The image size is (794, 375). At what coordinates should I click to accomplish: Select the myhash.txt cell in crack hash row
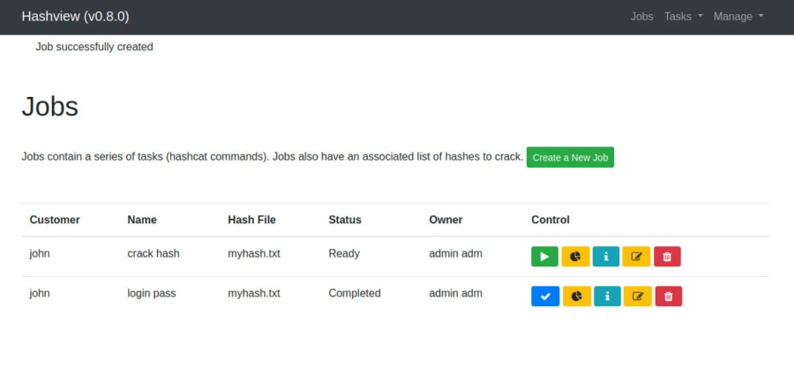click(254, 253)
